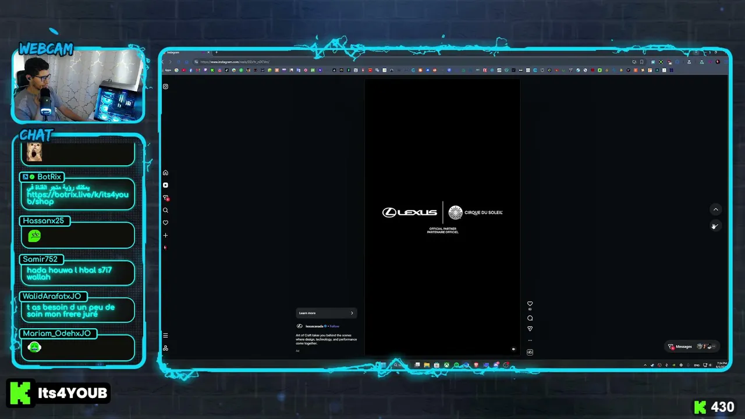Open Instagram home from the sidebar house icon
The width and height of the screenshot is (745, 419).
pos(165,173)
